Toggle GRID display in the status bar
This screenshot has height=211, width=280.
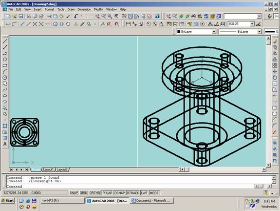[x=83, y=193]
